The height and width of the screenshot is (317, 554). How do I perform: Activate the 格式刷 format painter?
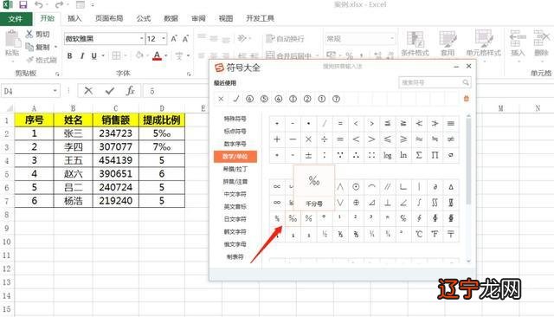tap(42, 60)
